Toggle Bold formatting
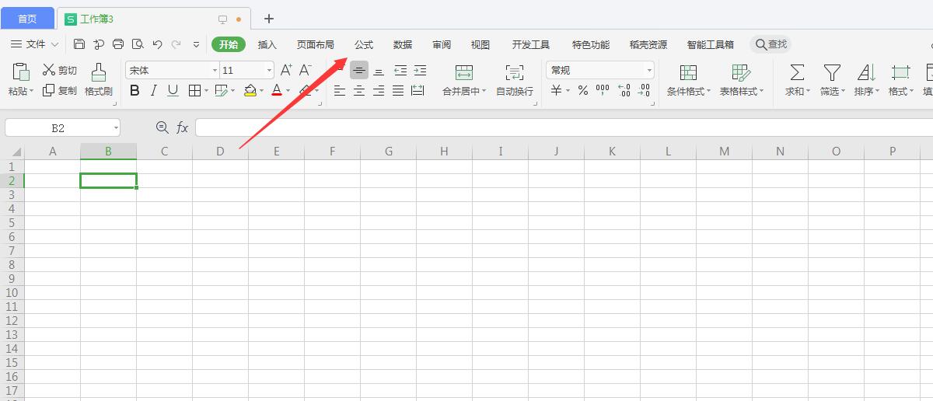The height and width of the screenshot is (401, 933). pos(135,91)
